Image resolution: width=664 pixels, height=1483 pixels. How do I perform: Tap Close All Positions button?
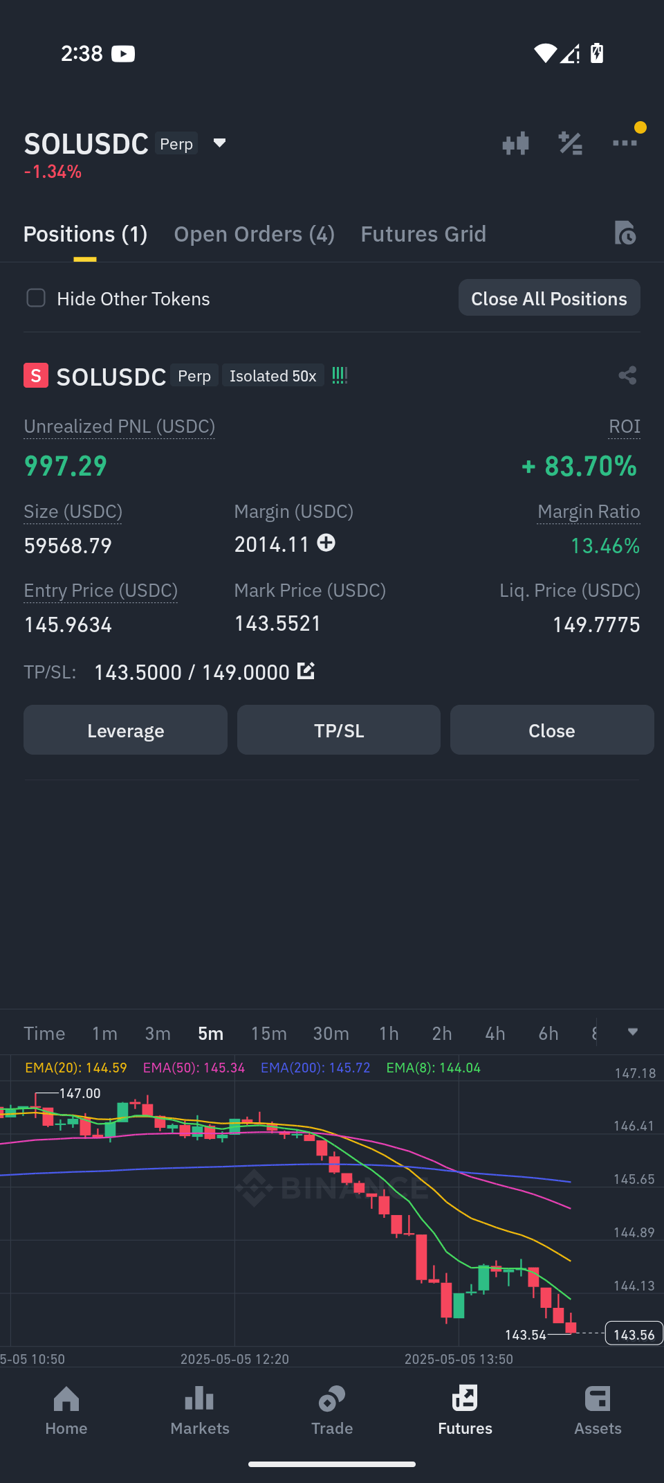tap(549, 298)
